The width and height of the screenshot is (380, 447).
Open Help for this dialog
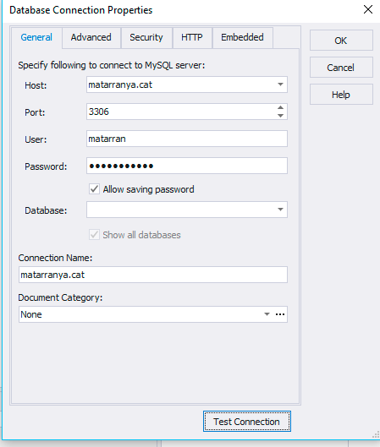(341, 95)
